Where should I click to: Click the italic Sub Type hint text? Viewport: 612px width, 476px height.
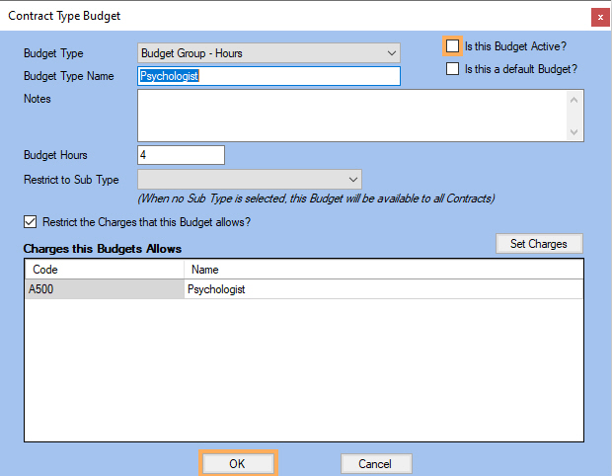(x=316, y=198)
